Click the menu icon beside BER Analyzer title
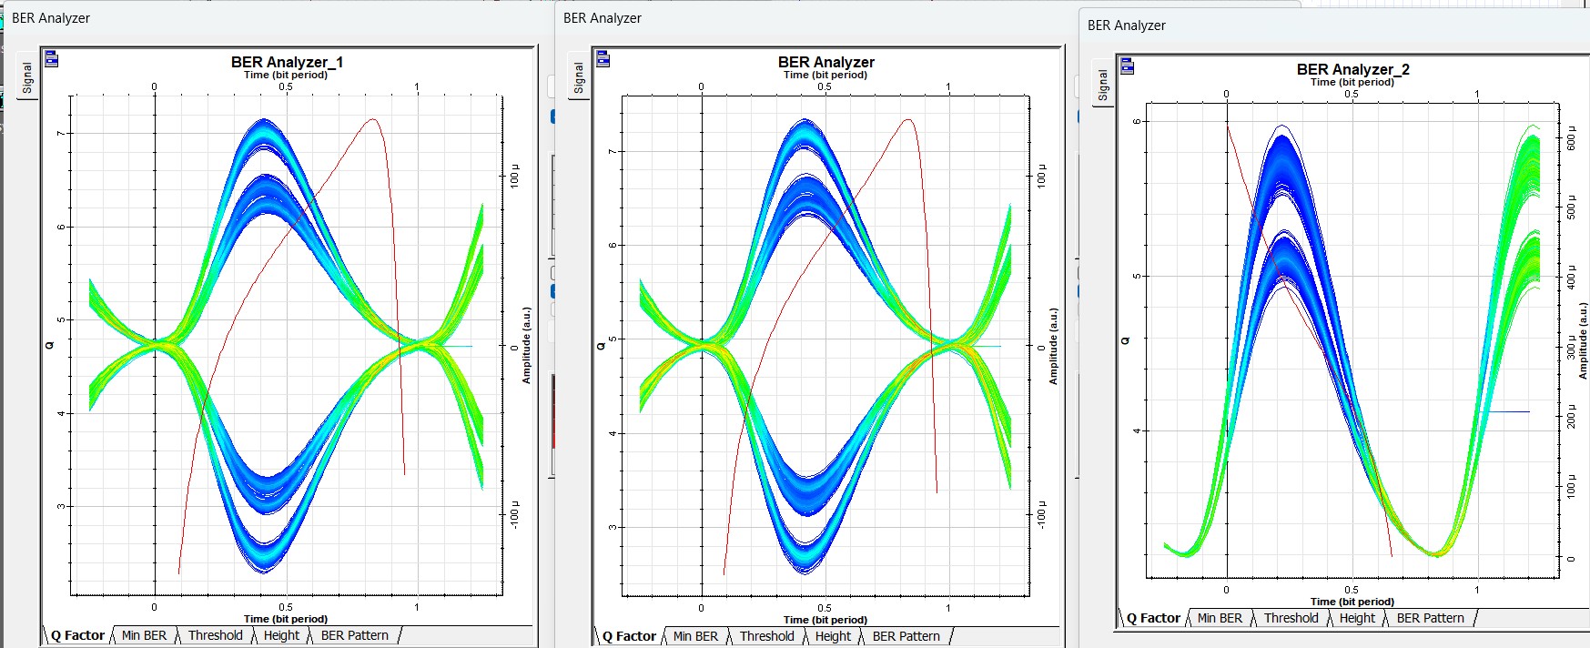This screenshot has height=648, width=1590. (x=603, y=59)
